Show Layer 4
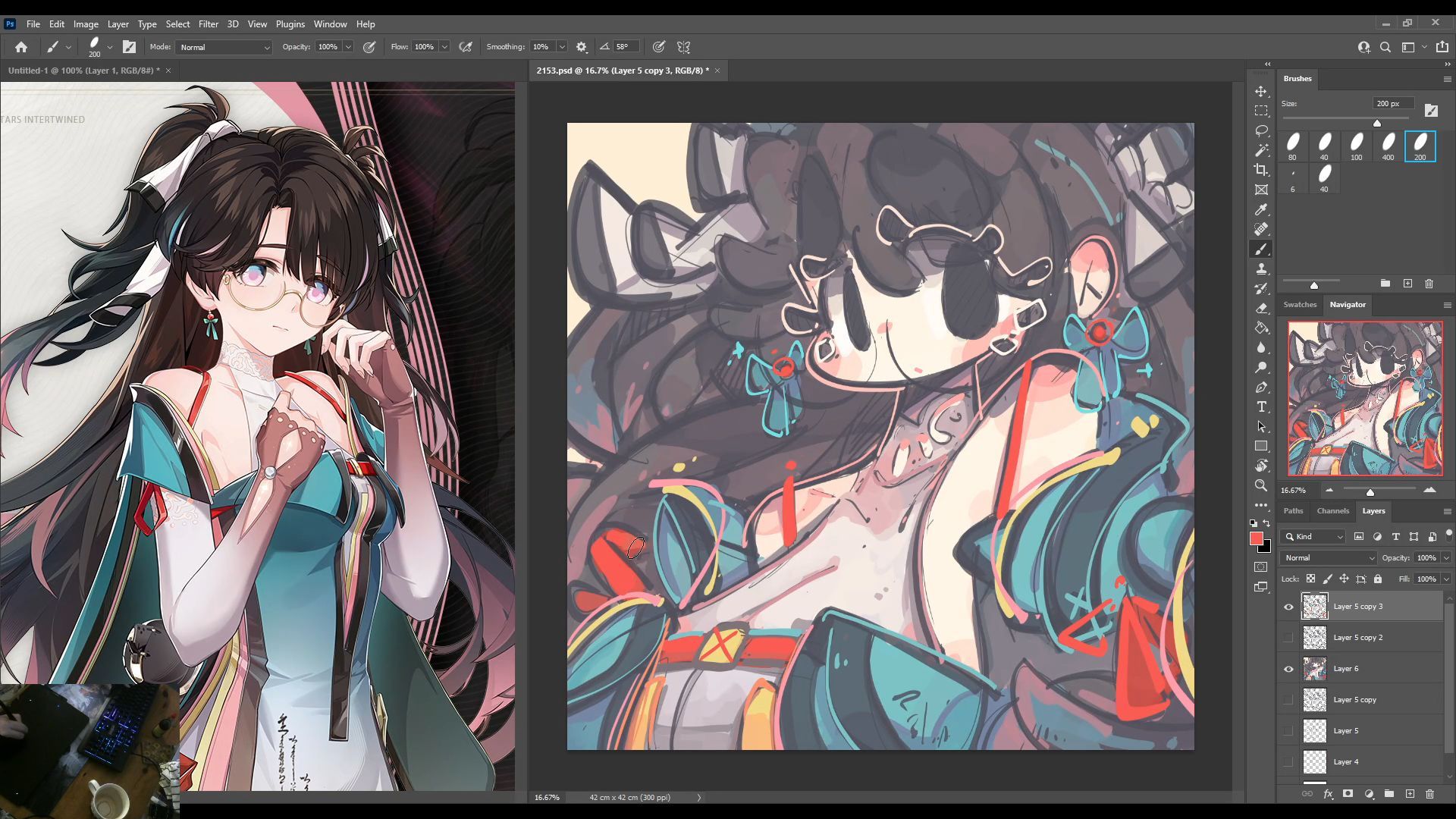The image size is (1456, 819). click(x=1288, y=762)
